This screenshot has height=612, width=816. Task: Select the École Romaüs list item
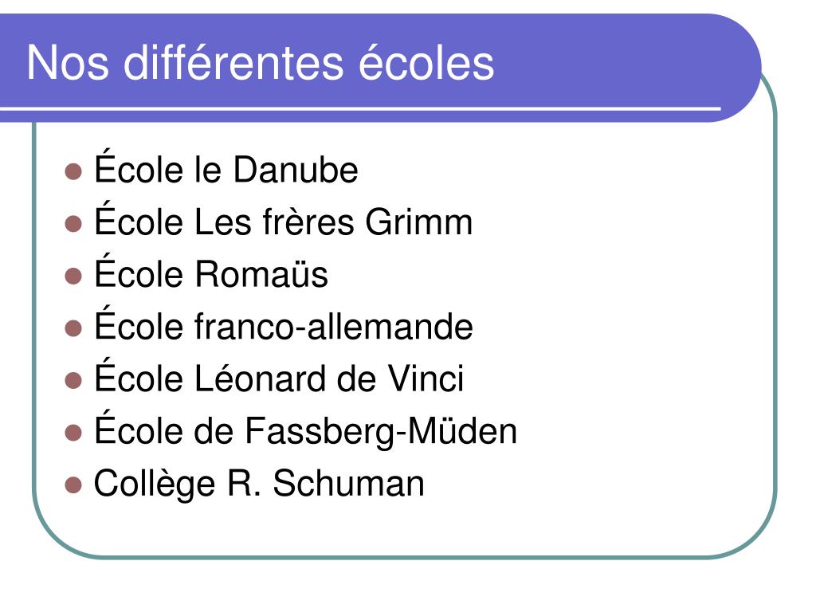(x=210, y=271)
